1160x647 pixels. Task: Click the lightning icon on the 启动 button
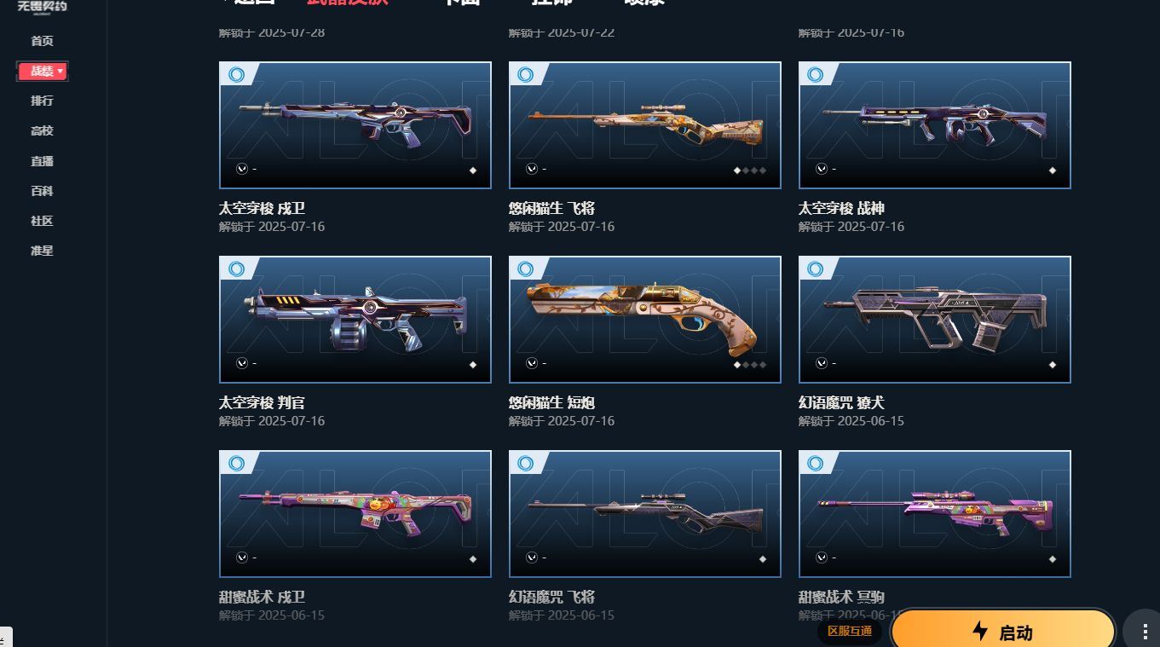coord(980,632)
